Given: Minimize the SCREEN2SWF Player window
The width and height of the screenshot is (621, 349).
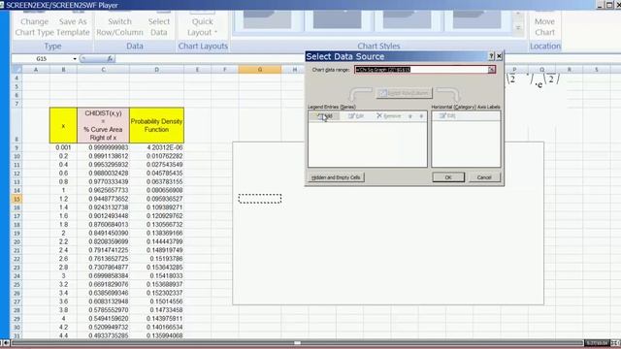Looking at the screenshot, I should click(600, 5).
